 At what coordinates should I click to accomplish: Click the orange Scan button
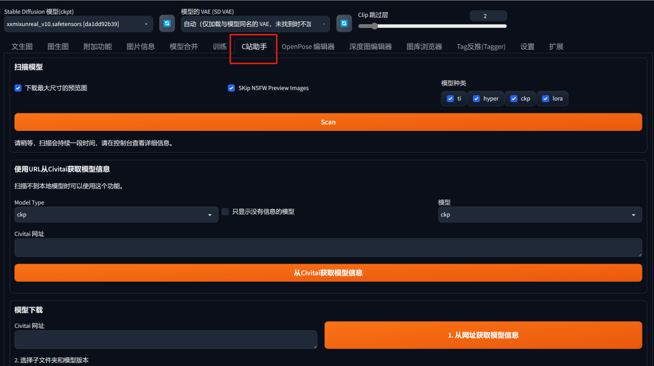click(328, 122)
